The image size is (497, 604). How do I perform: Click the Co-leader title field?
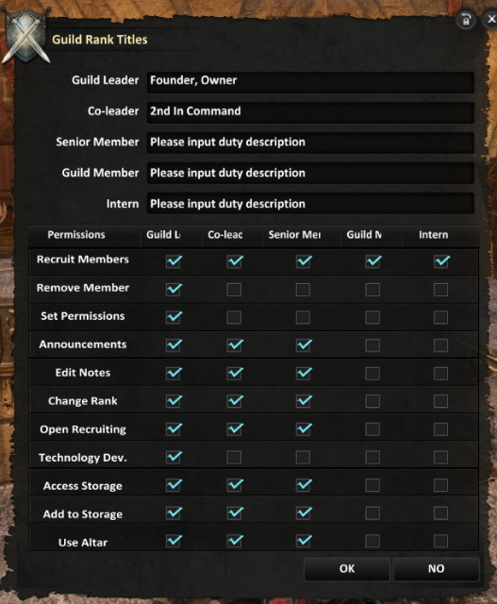tap(310, 112)
